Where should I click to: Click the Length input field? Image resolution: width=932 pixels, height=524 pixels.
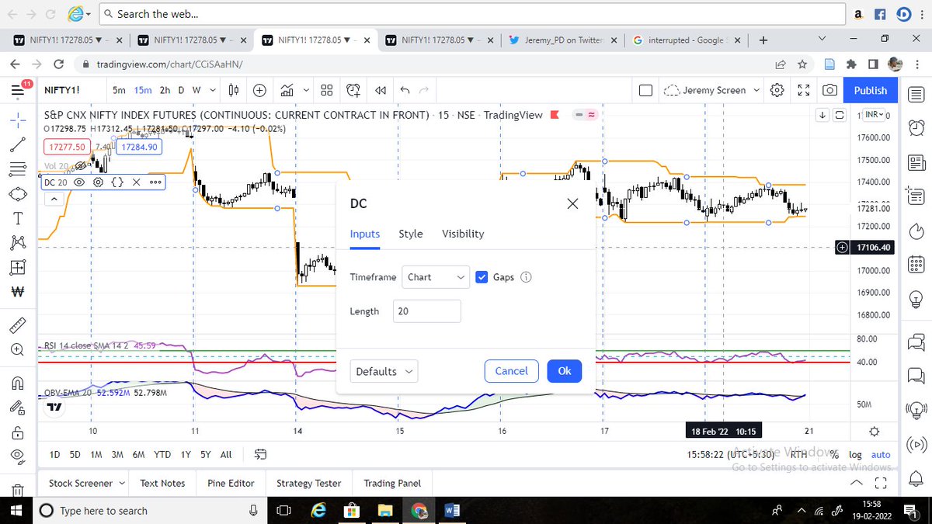(426, 311)
